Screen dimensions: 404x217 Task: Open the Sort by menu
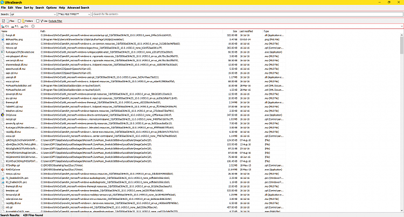(29, 8)
